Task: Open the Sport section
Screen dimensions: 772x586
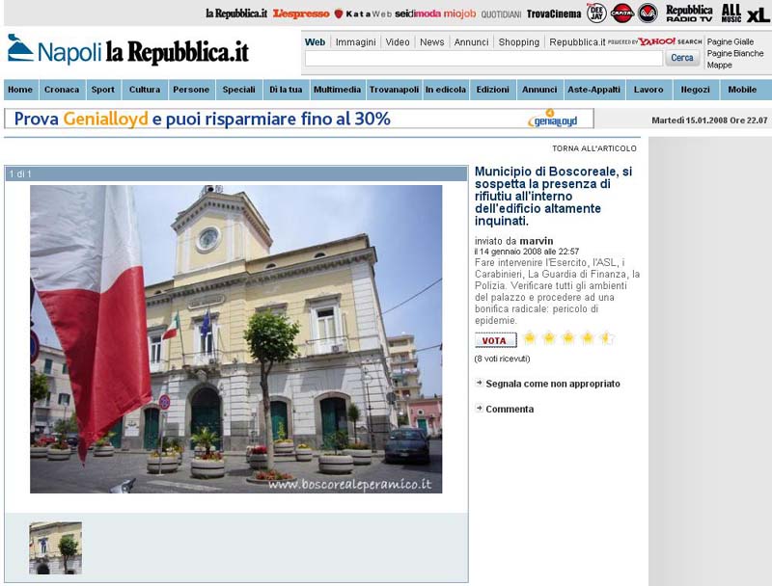Action: [x=103, y=90]
